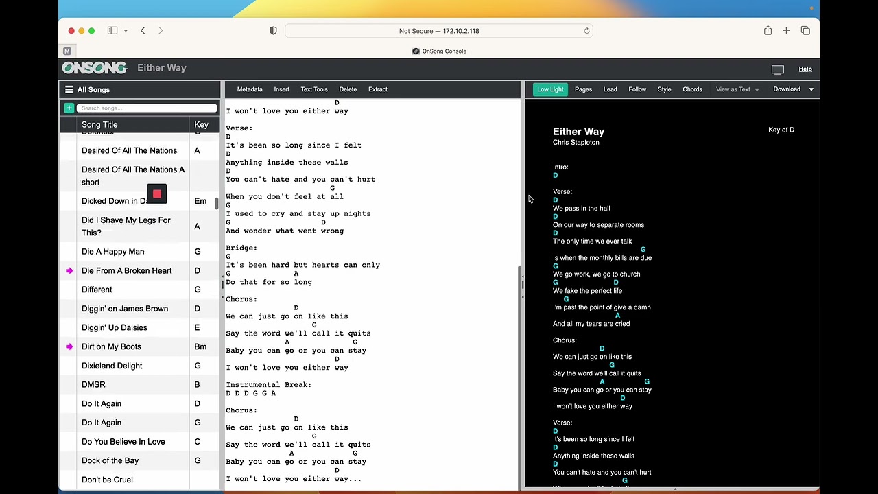This screenshot has height=494, width=878.
Task: Open View as Text dropdown
Action: [x=737, y=89]
